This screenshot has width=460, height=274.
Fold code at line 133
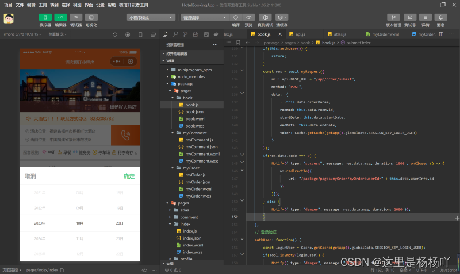point(242,71)
